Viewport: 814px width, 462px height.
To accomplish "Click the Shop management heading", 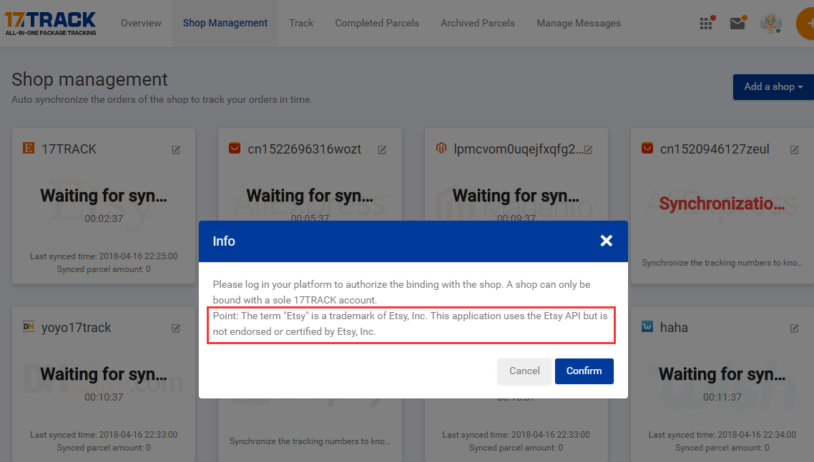I will [x=90, y=79].
